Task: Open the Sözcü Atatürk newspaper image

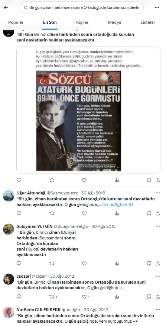Action: click(78, 121)
